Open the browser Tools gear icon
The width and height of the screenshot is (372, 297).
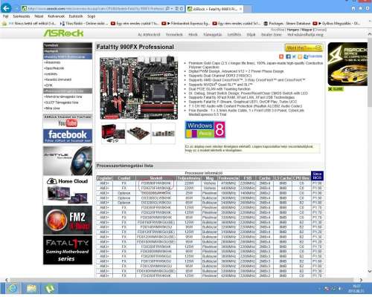click(368, 9)
